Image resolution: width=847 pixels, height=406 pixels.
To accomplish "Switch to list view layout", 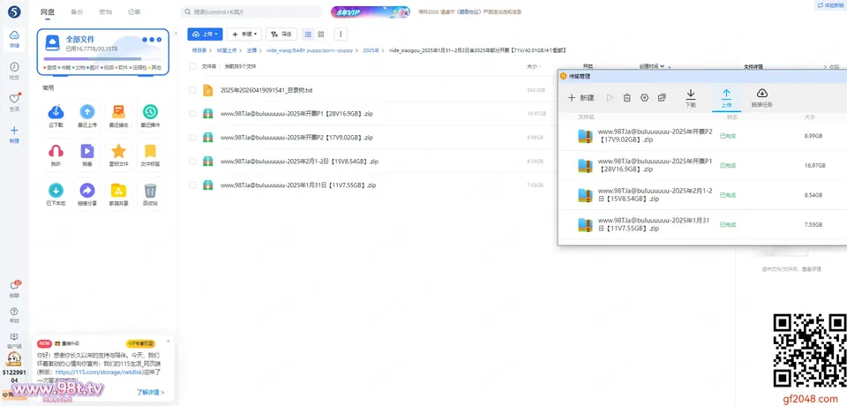I will 309,34.
